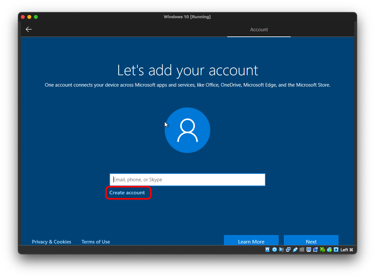Screen dimensions: 375x278
Task: Click the keyboard capture down-arrow icon
Action: pos(336,250)
